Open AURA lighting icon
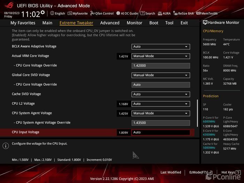Screen dimensions: 244x183 [x=160, y=13]
